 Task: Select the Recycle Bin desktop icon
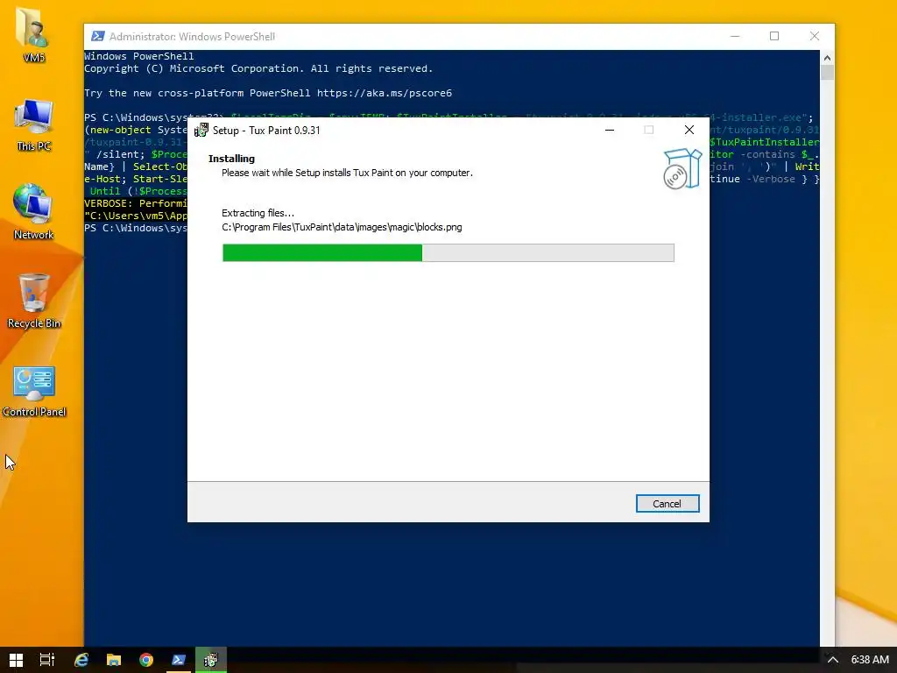coord(34,301)
